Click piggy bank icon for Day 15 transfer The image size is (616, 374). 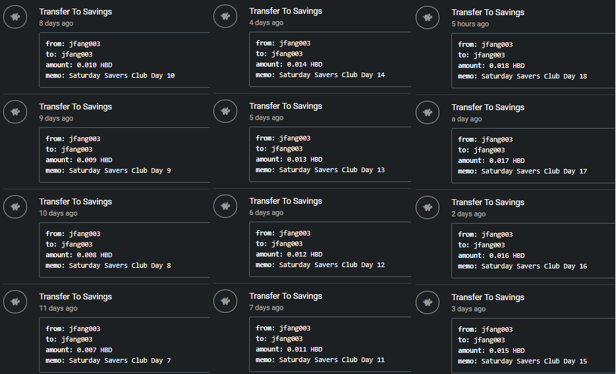pyautogui.click(x=428, y=302)
